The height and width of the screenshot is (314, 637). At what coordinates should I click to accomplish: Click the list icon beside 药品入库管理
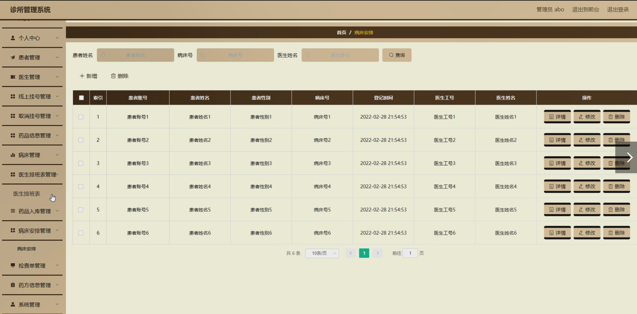click(x=13, y=211)
